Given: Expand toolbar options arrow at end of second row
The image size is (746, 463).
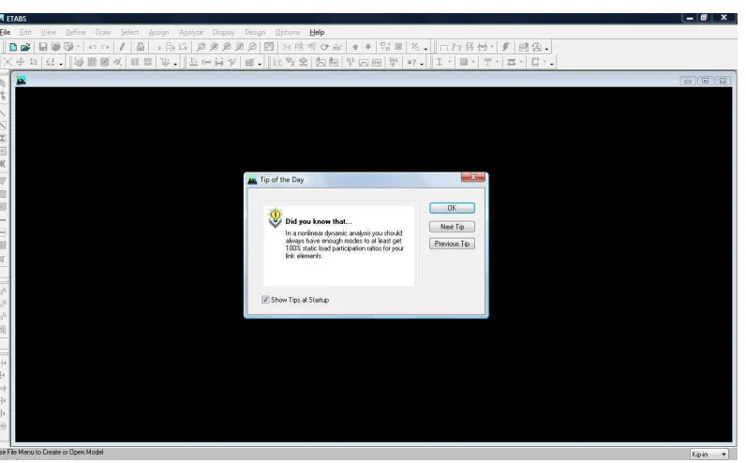Looking at the screenshot, I should [x=552, y=64].
